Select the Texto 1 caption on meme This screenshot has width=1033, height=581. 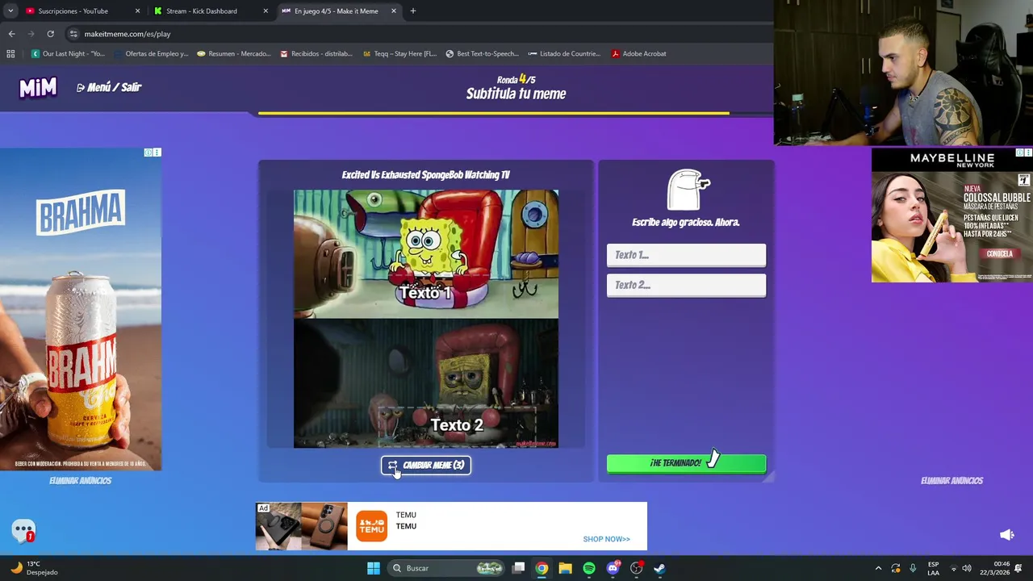425,293
